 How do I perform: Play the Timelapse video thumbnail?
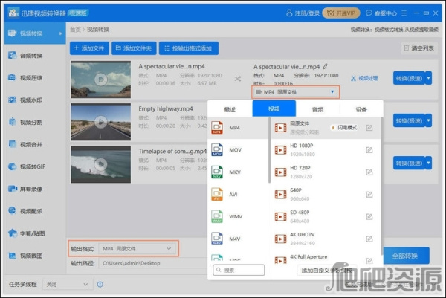[101, 164]
